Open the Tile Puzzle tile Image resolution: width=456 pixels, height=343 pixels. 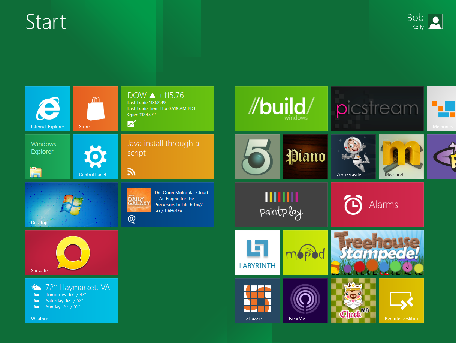coord(257,301)
